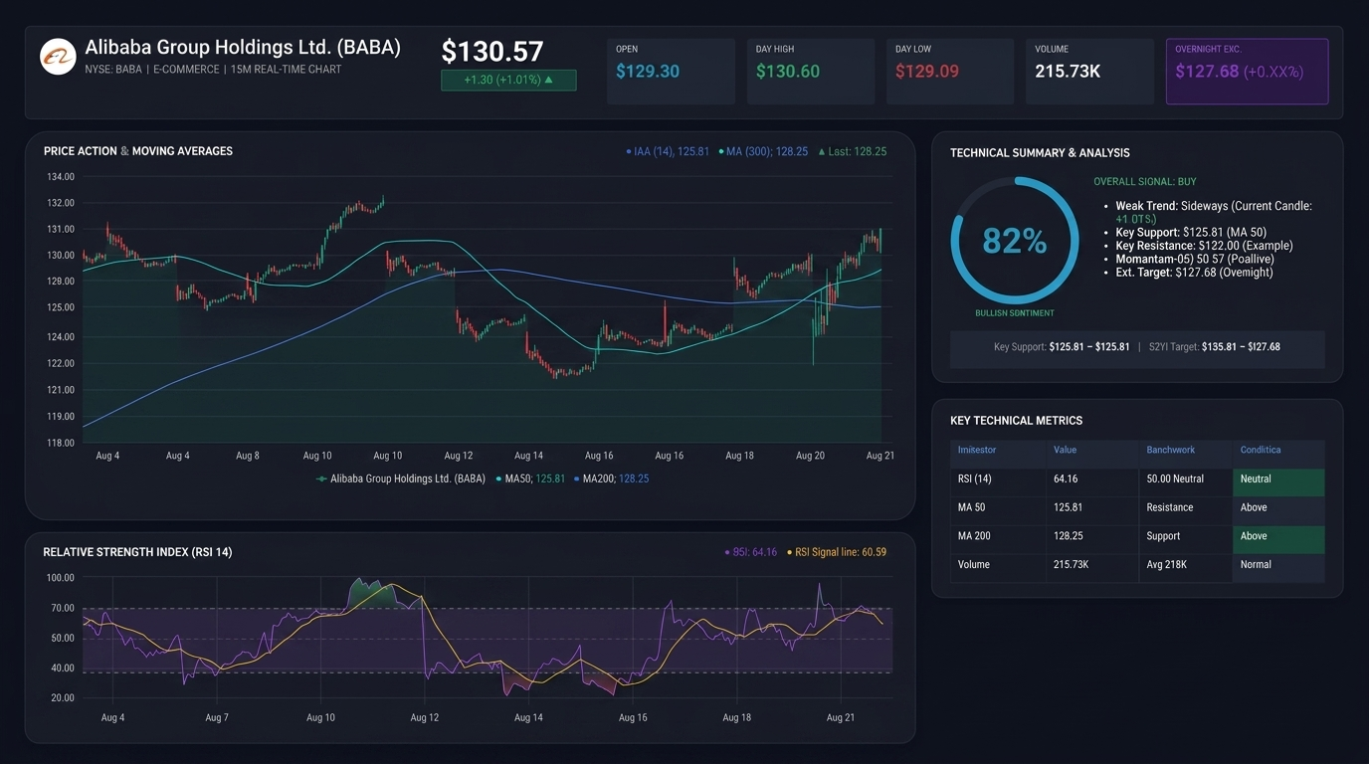Click Ext. Target: $127.68 bullet

point(1194,272)
